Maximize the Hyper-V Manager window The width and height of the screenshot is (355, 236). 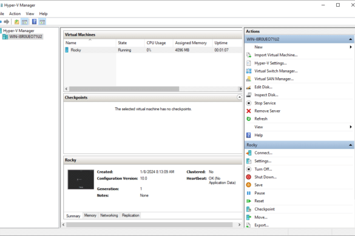point(338,5)
